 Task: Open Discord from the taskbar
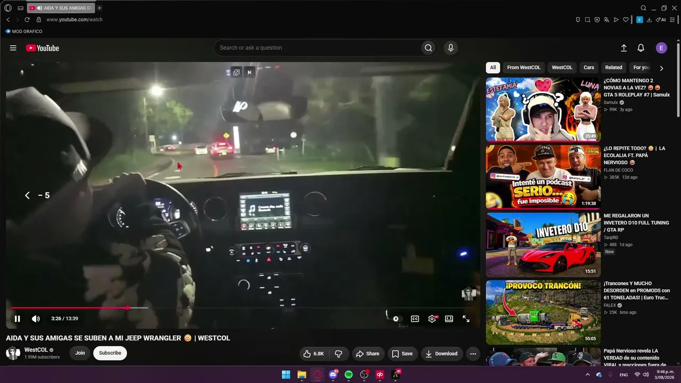click(x=333, y=374)
